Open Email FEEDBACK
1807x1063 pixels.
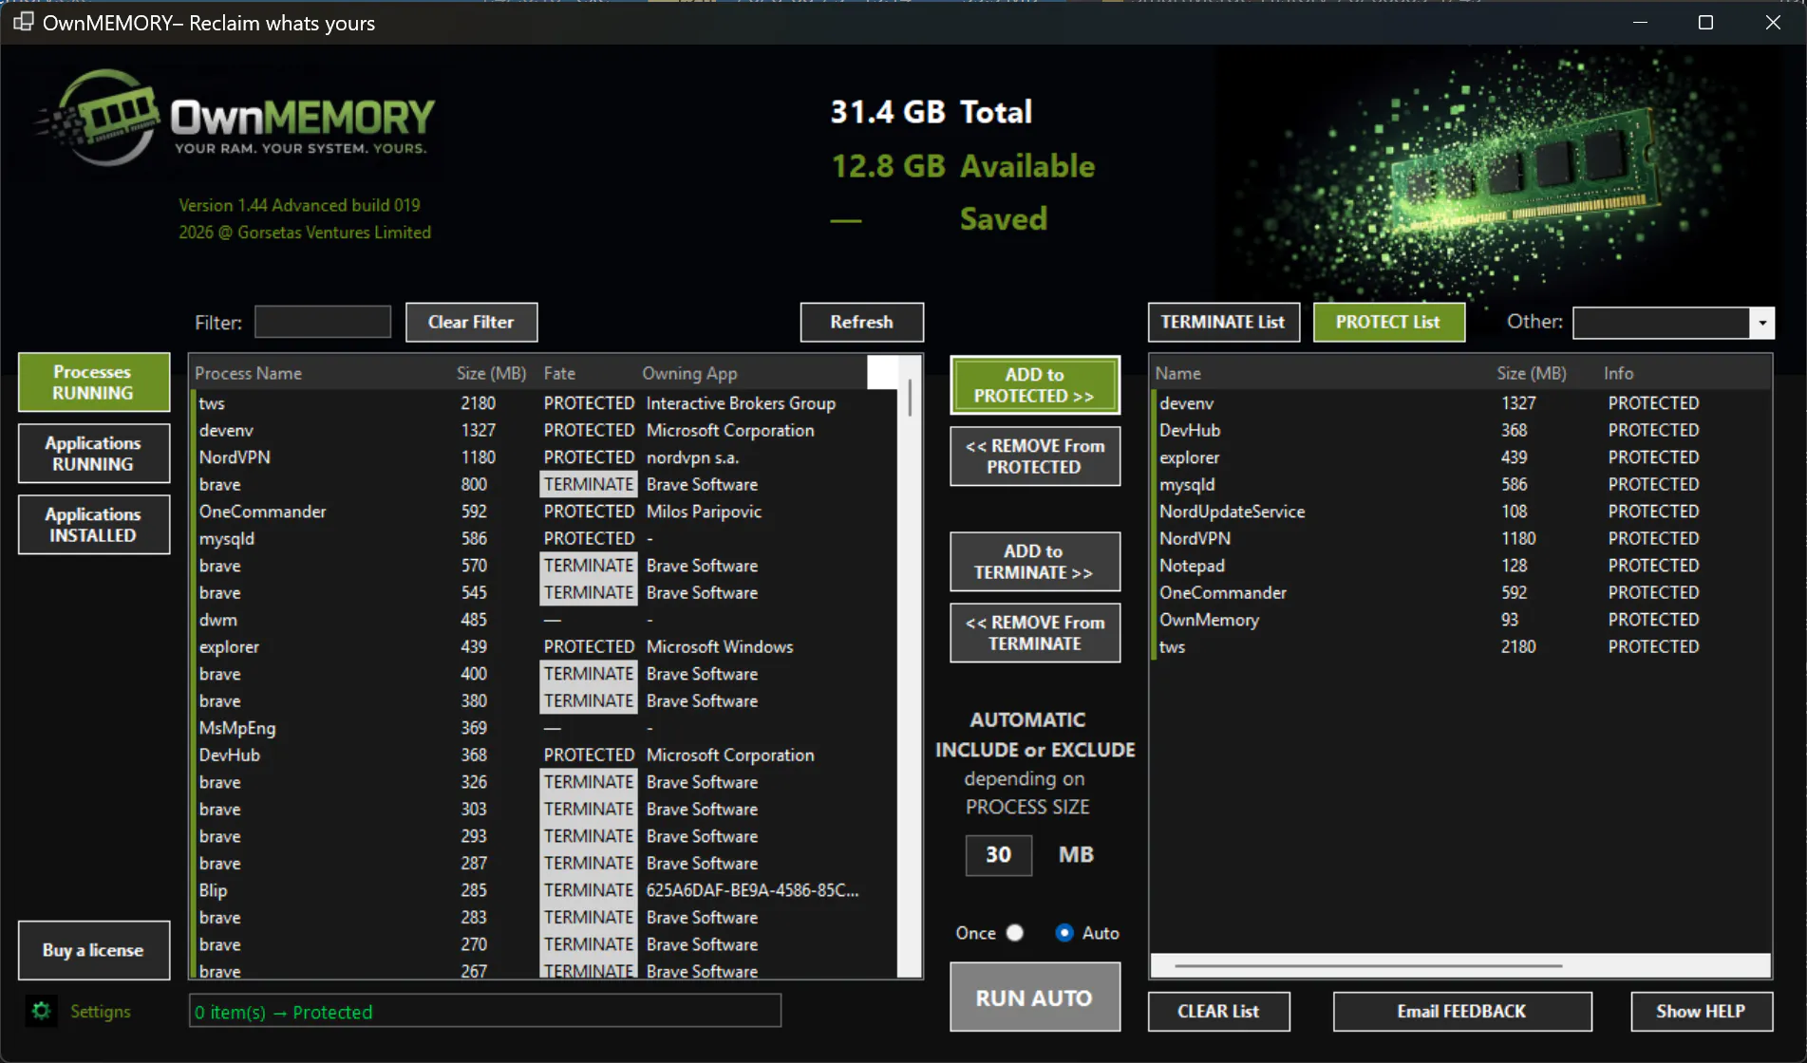click(1462, 1012)
